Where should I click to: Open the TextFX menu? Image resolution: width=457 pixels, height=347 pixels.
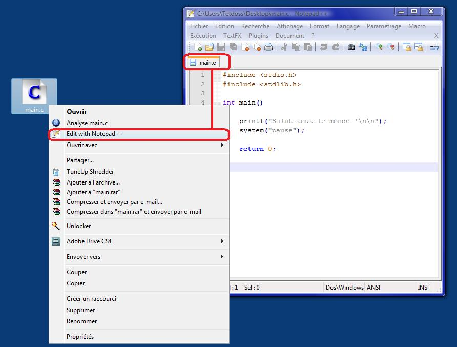tap(232, 35)
